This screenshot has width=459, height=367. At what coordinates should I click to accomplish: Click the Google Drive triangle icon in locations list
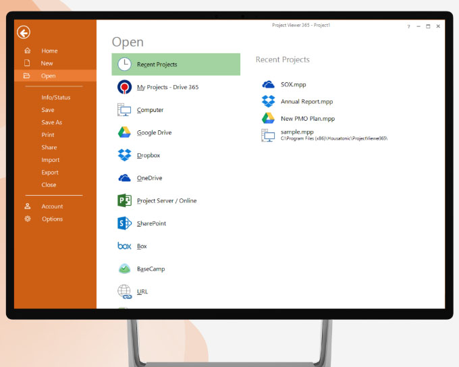point(124,132)
